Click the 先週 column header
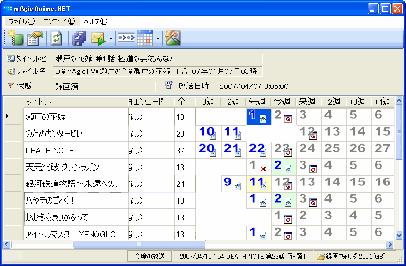The image size is (406, 266). (x=258, y=102)
